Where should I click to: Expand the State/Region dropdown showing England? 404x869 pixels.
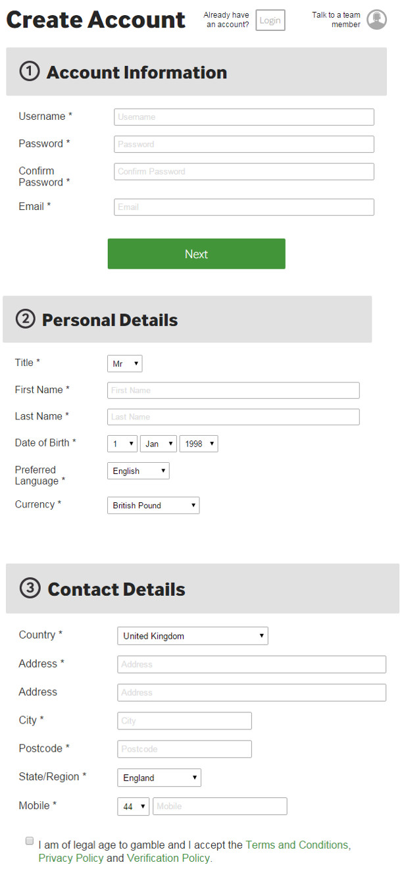tap(159, 777)
